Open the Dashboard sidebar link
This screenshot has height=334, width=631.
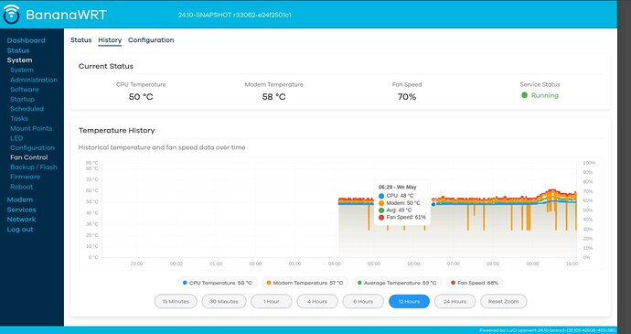coord(27,40)
